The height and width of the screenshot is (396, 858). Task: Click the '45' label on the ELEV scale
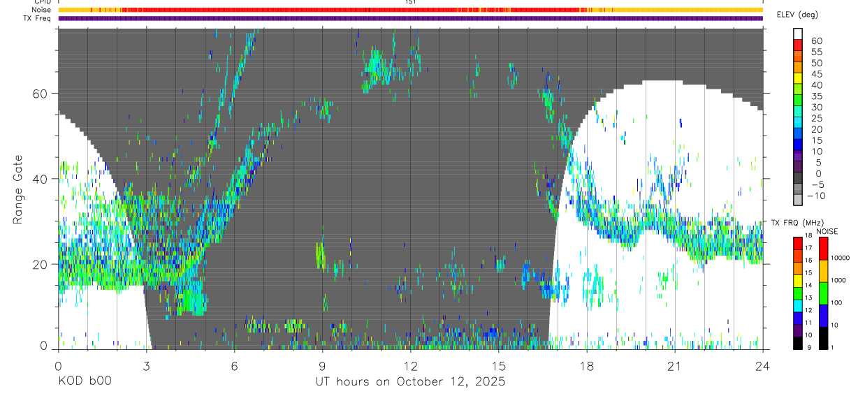click(815, 74)
